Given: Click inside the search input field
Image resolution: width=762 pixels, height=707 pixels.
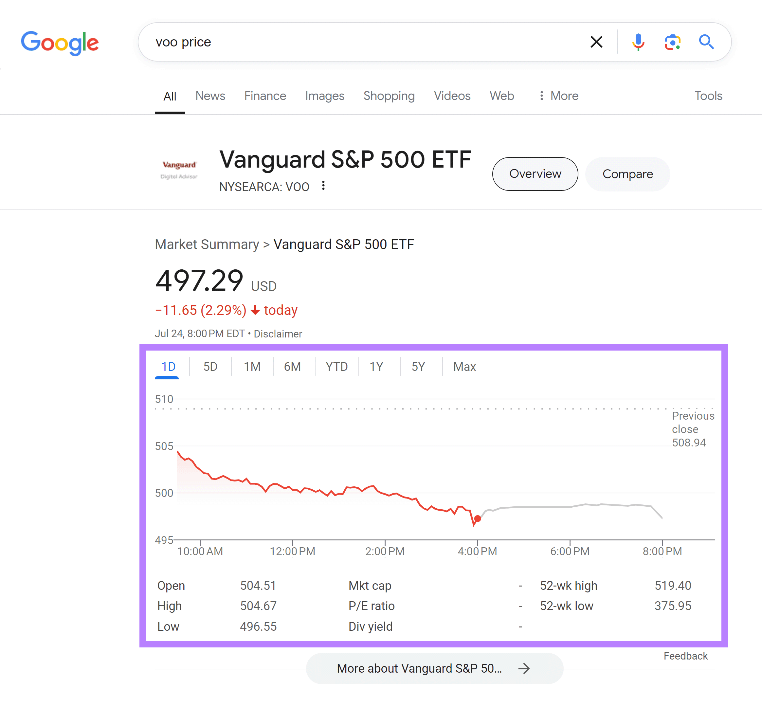Looking at the screenshot, I should tap(344, 42).
